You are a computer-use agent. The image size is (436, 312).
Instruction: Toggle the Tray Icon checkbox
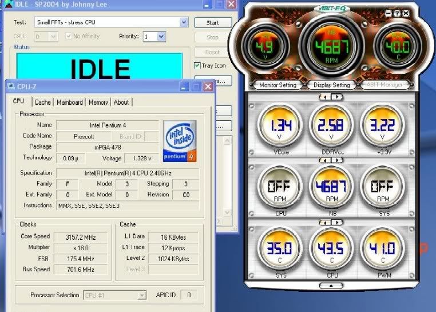pos(197,65)
